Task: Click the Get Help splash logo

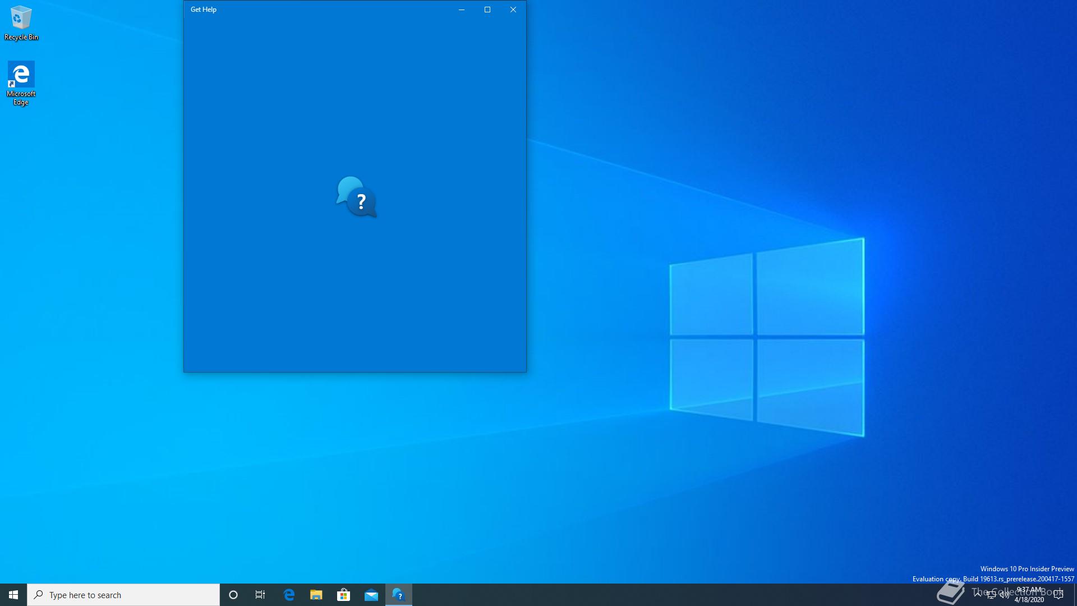Action: pos(356,197)
